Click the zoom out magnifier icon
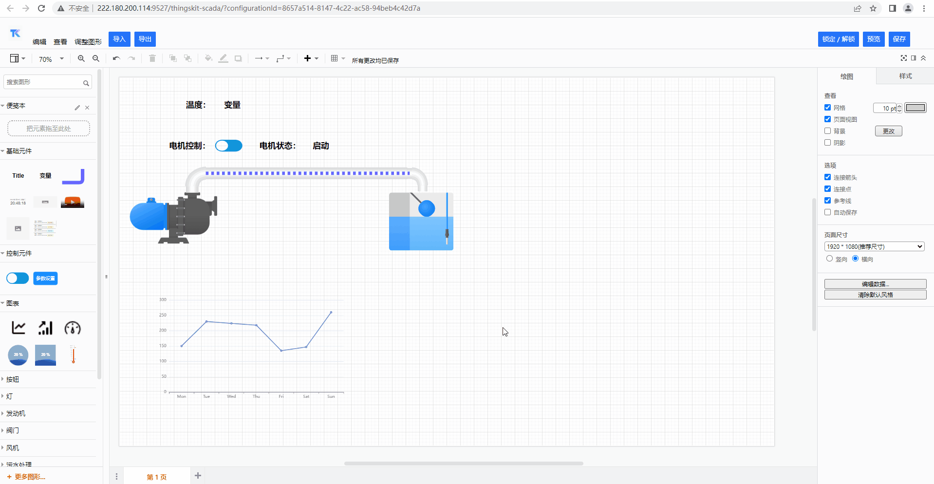The image size is (934, 484). pos(96,58)
